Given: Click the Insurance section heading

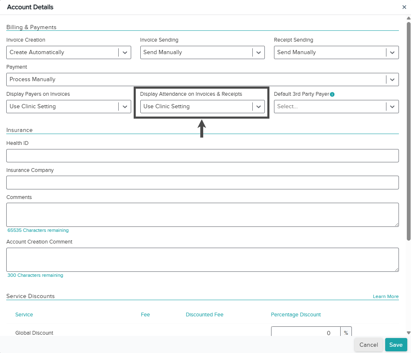Looking at the screenshot, I should pyautogui.click(x=20, y=130).
